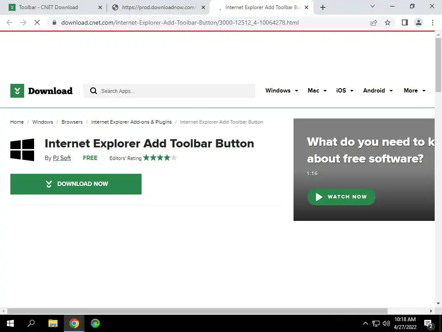Expand the Mac dropdown menu
This screenshot has height=332, width=442.
pos(317,91)
